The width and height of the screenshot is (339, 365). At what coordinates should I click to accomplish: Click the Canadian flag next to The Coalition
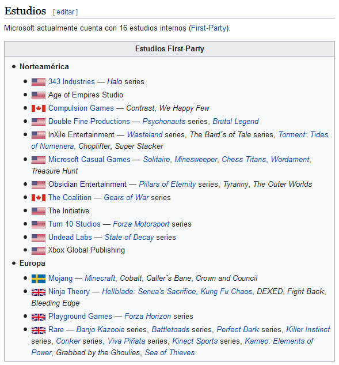click(39, 198)
